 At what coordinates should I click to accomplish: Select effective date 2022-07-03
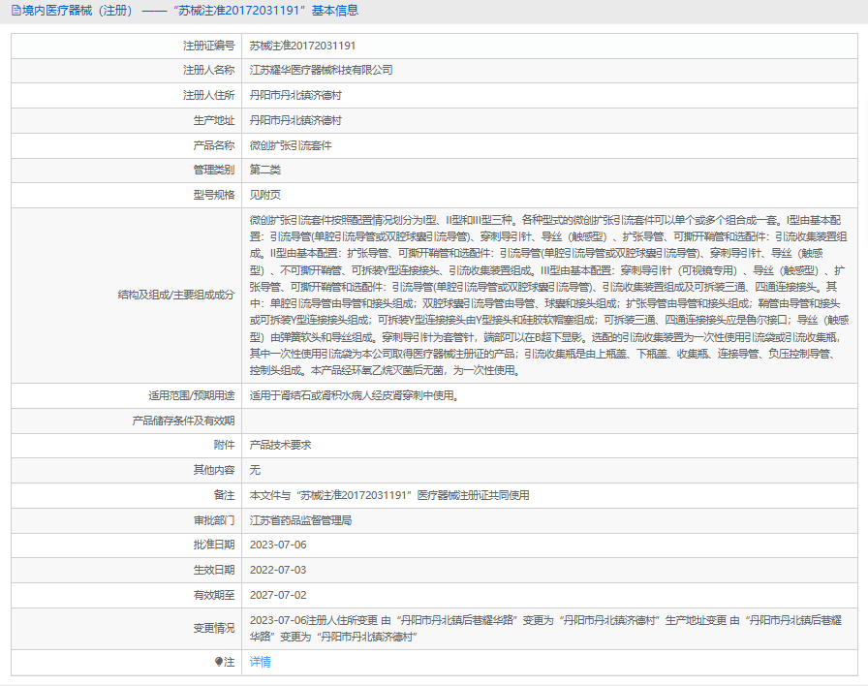point(278,570)
